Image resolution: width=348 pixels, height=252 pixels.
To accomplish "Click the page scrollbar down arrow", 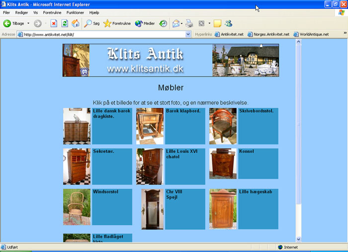I will pyautogui.click(x=298, y=239).
